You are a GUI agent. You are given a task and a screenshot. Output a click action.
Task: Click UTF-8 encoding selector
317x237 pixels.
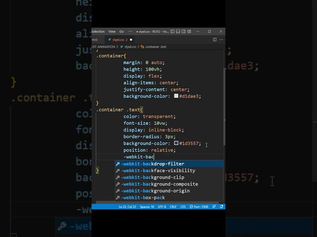pos(162,206)
